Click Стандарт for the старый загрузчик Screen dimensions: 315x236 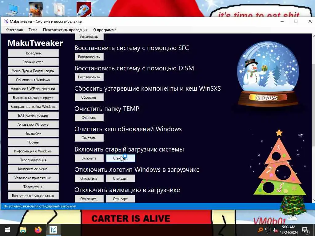120,158
